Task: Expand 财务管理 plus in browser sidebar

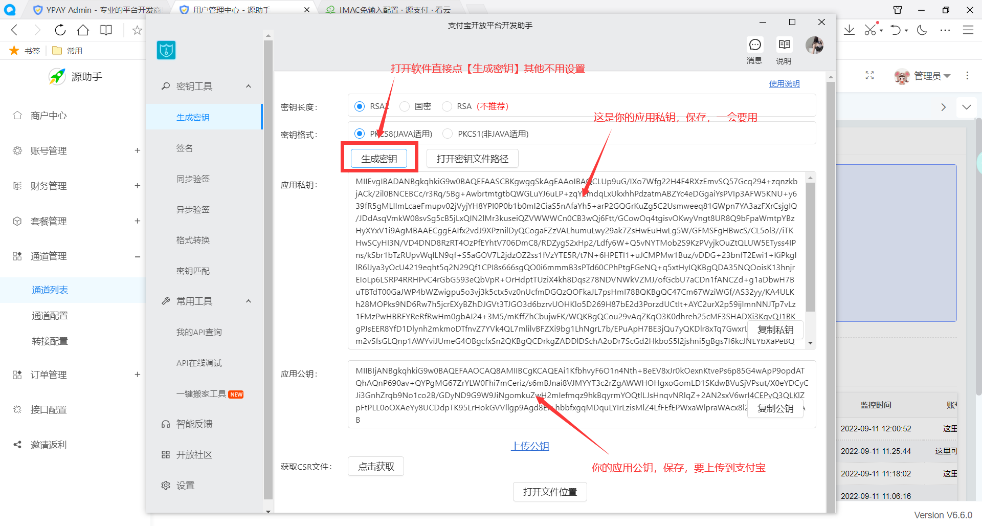Action: click(x=137, y=186)
